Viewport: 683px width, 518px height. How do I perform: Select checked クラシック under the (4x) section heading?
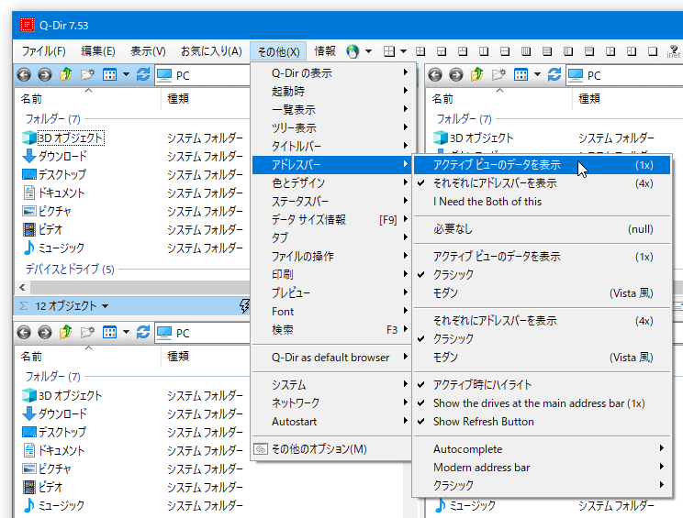pos(542,339)
